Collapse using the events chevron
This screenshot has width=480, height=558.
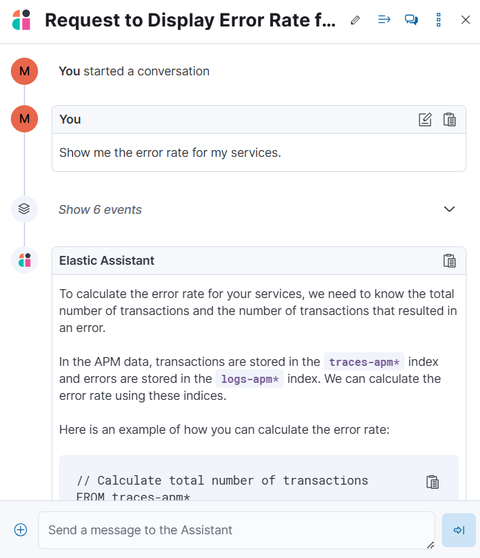tap(449, 209)
